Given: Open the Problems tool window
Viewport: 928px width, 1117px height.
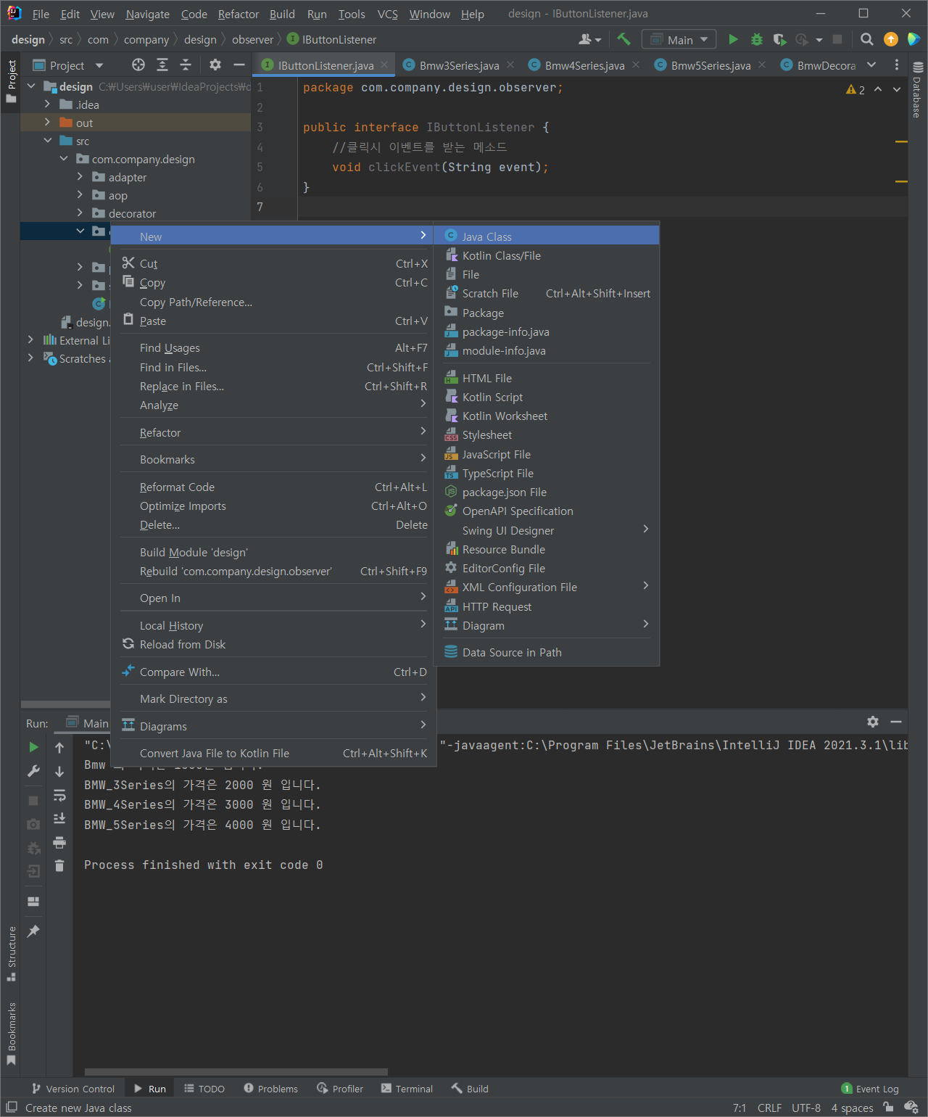Looking at the screenshot, I should tap(271, 1089).
